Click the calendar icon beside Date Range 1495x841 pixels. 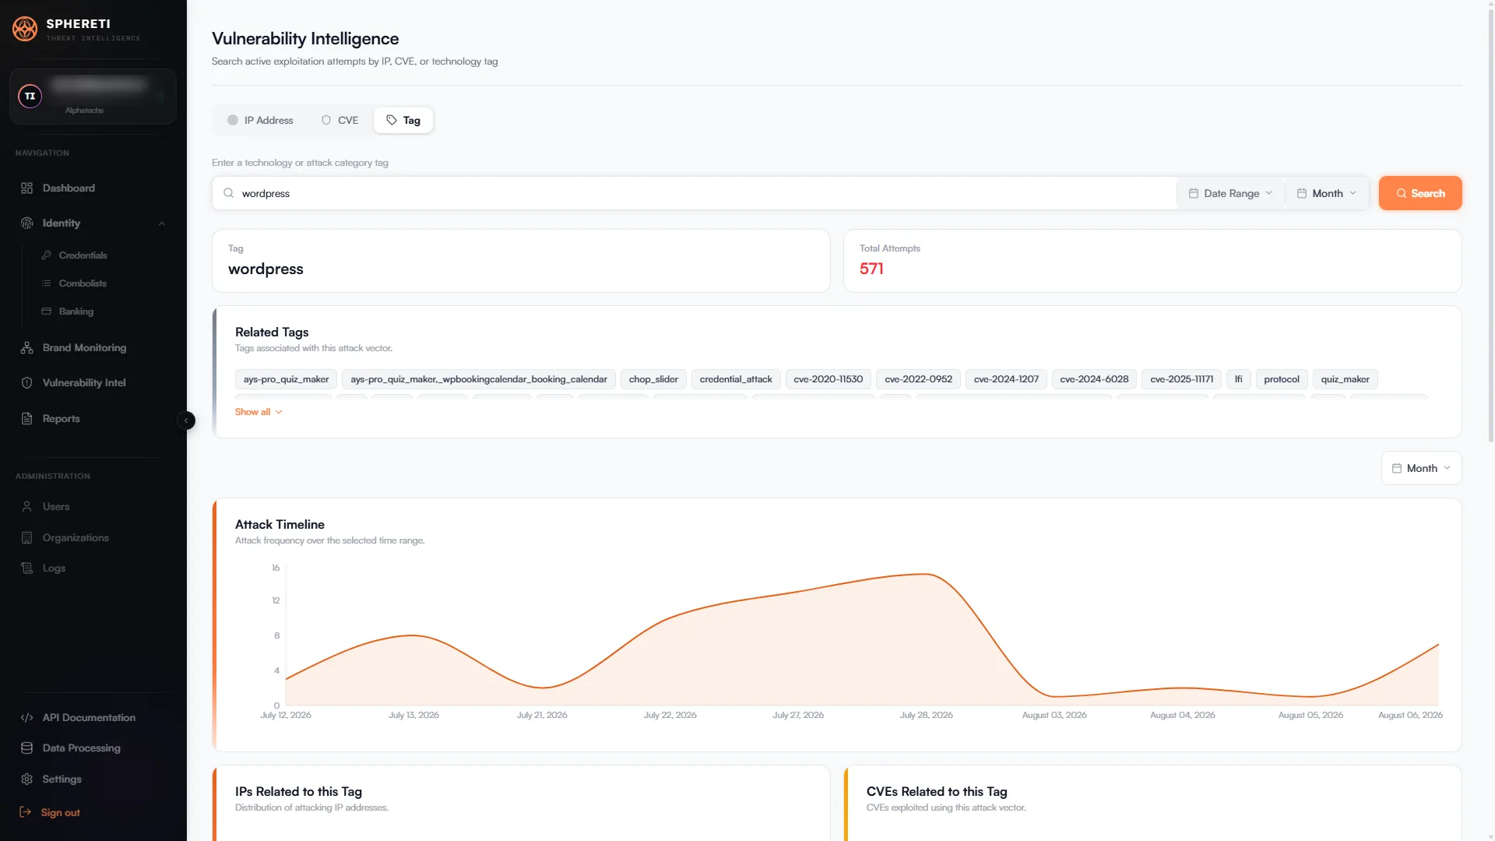click(1193, 193)
